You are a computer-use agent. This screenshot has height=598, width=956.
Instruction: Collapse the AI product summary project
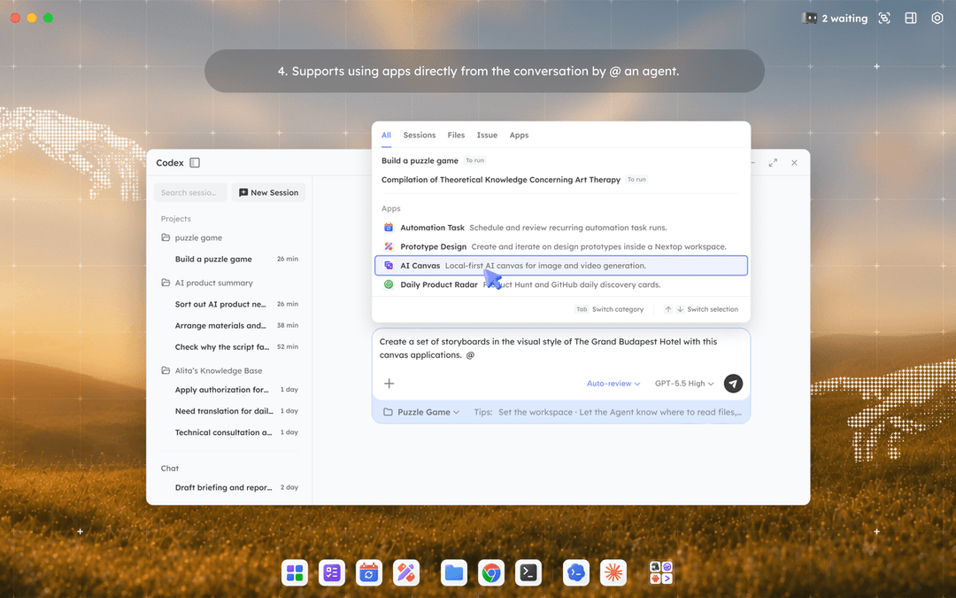pyautogui.click(x=214, y=283)
